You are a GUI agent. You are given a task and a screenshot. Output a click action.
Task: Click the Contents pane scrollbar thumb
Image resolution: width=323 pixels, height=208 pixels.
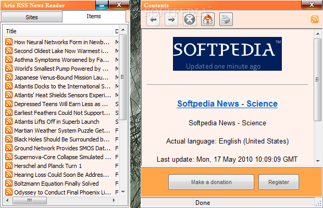(x=317, y=80)
